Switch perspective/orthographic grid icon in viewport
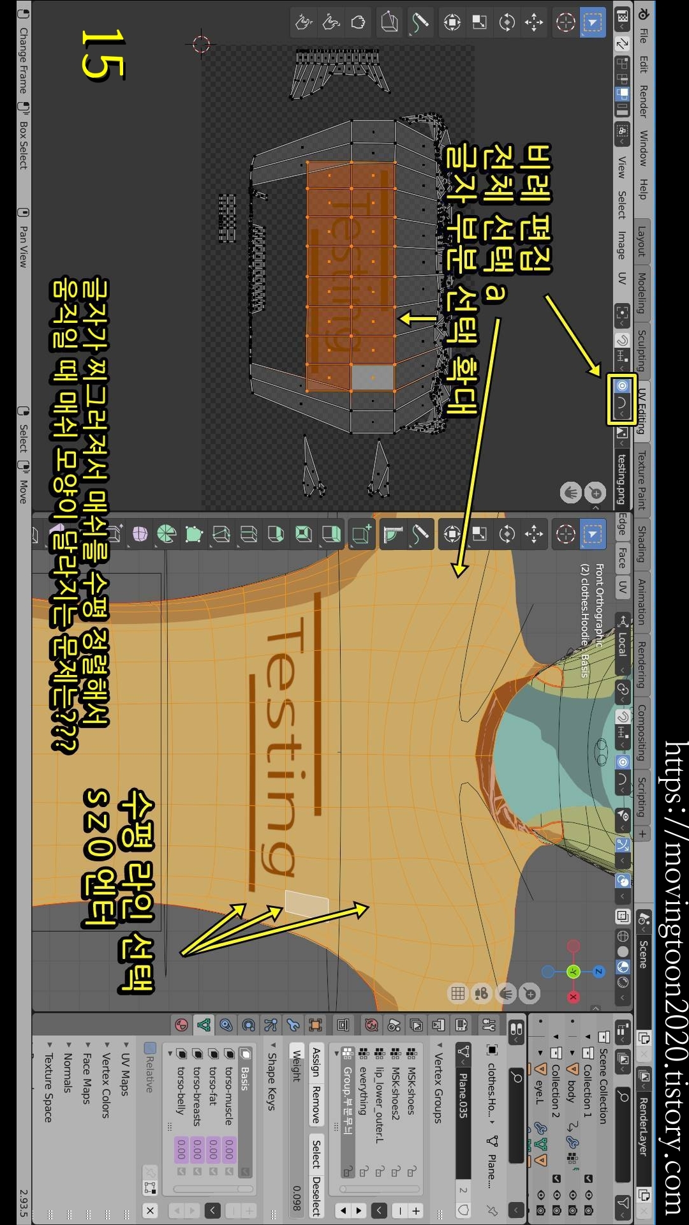The image size is (689, 1225). 458,993
